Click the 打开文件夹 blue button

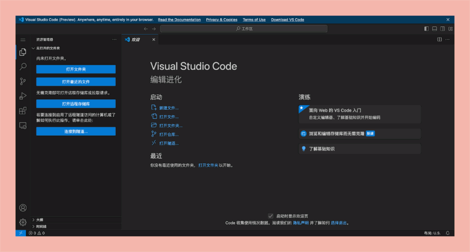pyautogui.click(x=76, y=69)
